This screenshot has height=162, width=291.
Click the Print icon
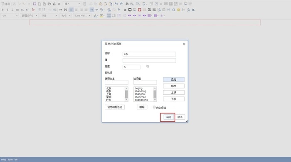49,4
